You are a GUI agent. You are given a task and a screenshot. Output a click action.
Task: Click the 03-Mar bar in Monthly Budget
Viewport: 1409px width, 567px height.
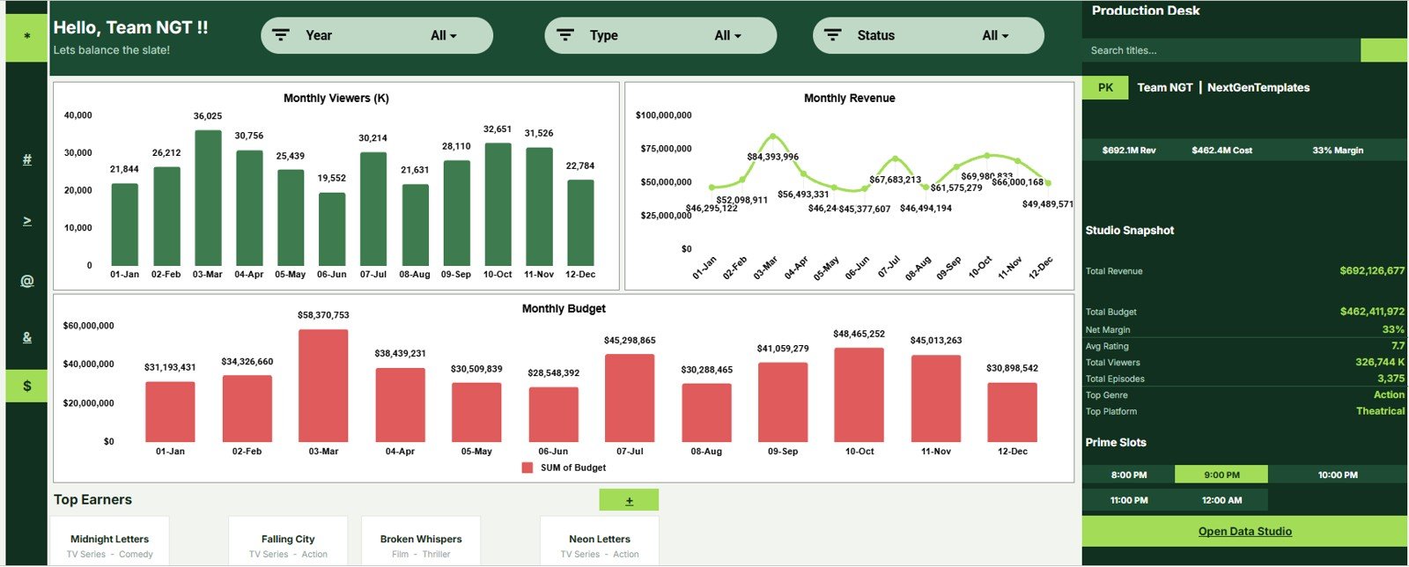(x=323, y=386)
